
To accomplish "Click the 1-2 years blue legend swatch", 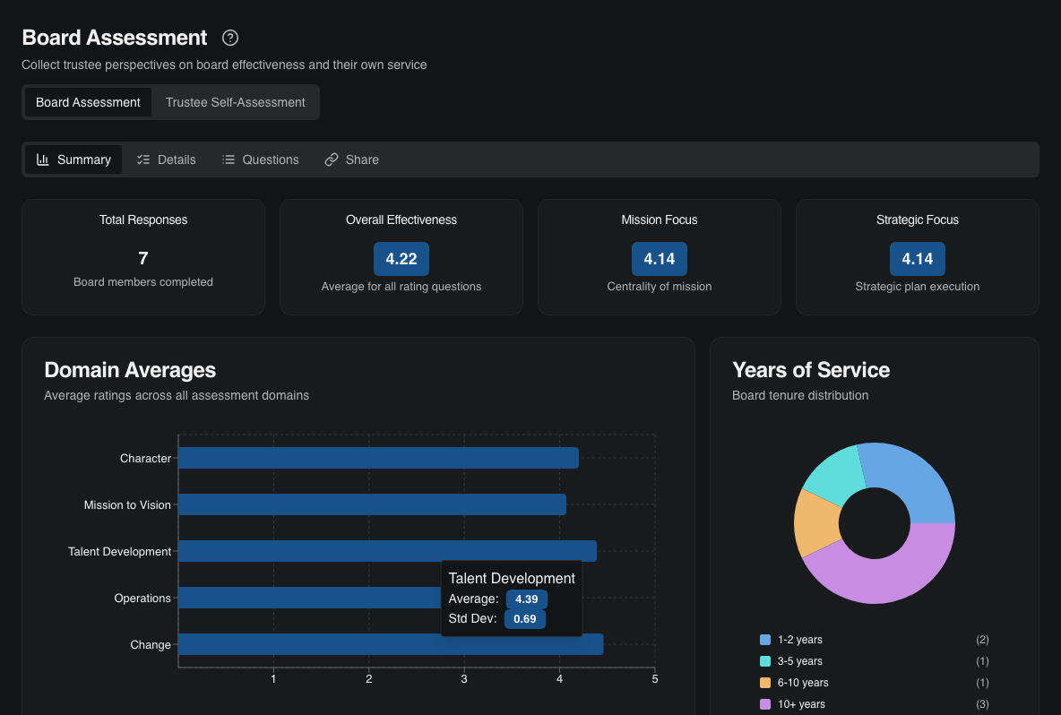I will (x=765, y=640).
